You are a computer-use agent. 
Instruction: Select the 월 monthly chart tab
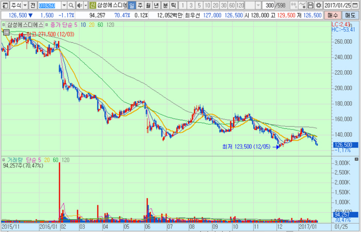click(x=149, y=5)
